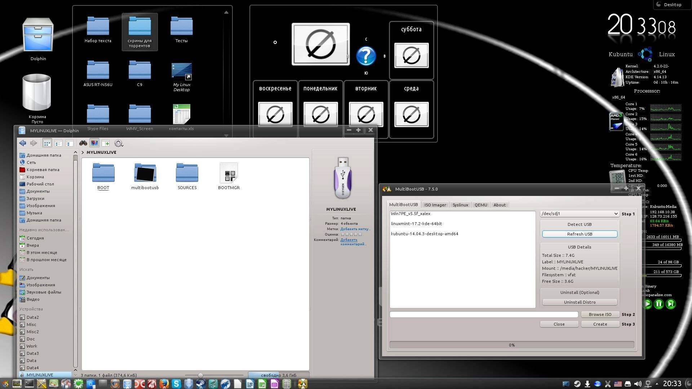The width and height of the screenshot is (692, 389).
Task: Show files from В прошлом месяце
Action: 46,260
